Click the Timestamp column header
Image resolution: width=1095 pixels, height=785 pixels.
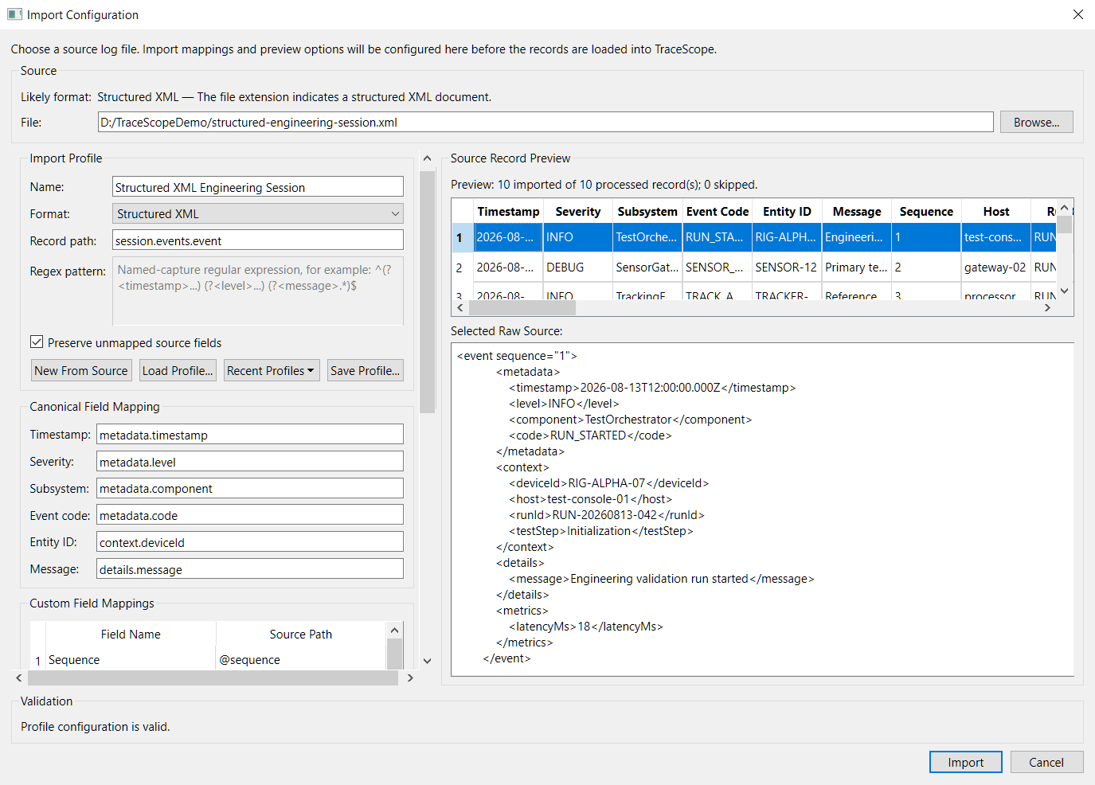(x=508, y=211)
